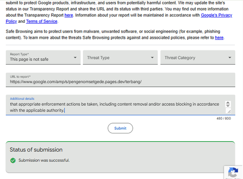Open the Safe Browsing policies 'here' link

(219, 38)
